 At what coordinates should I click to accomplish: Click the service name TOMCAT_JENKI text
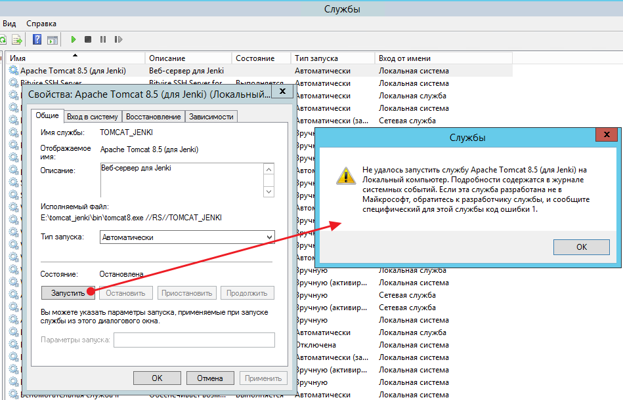point(126,132)
